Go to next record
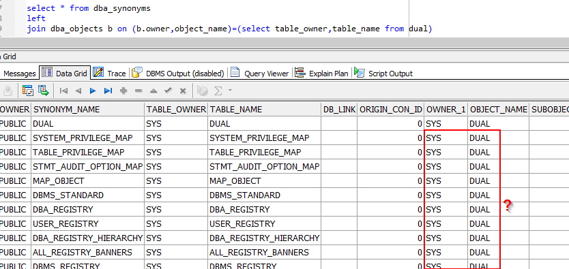This screenshot has width=569, height=269. click(93, 91)
